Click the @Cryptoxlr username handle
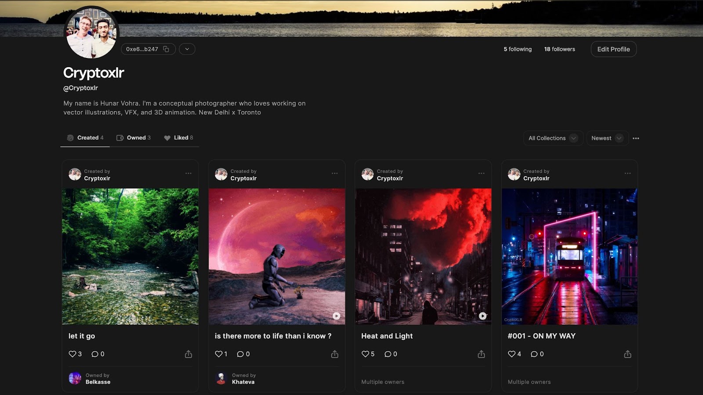 (80, 88)
